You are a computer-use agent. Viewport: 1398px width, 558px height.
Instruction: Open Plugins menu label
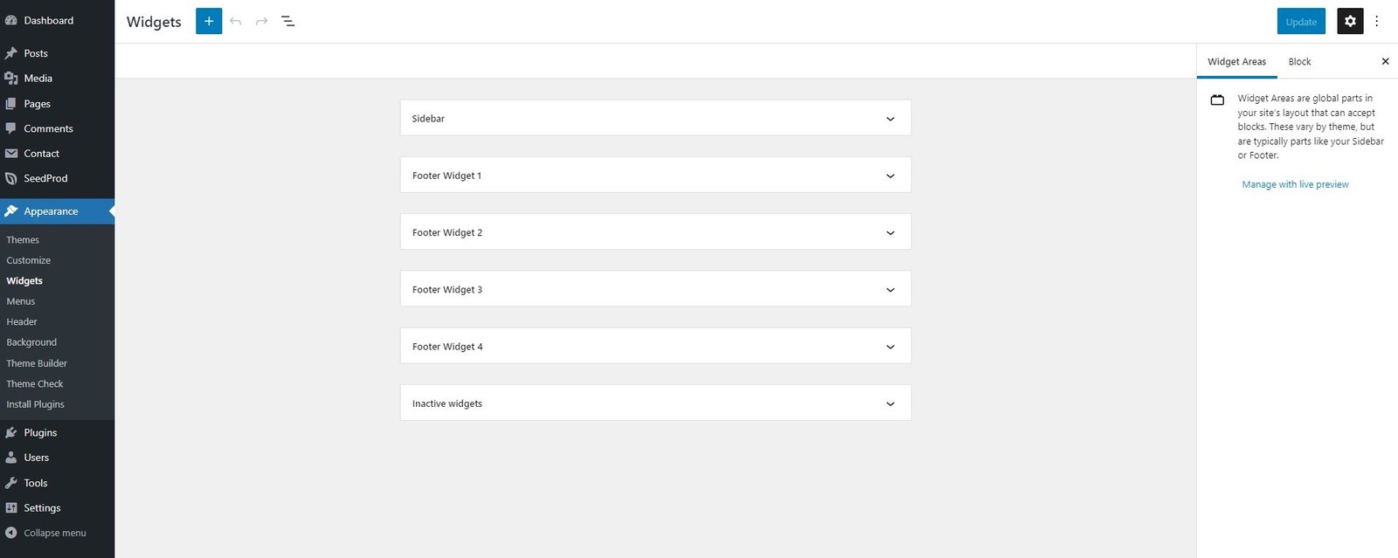pyautogui.click(x=40, y=432)
